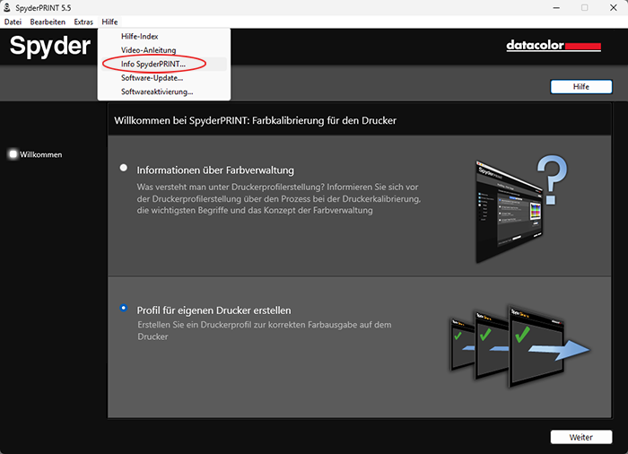The width and height of the screenshot is (628, 454).
Task: Choose Hilfe-Index from the menu
Action: tap(140, 36)
